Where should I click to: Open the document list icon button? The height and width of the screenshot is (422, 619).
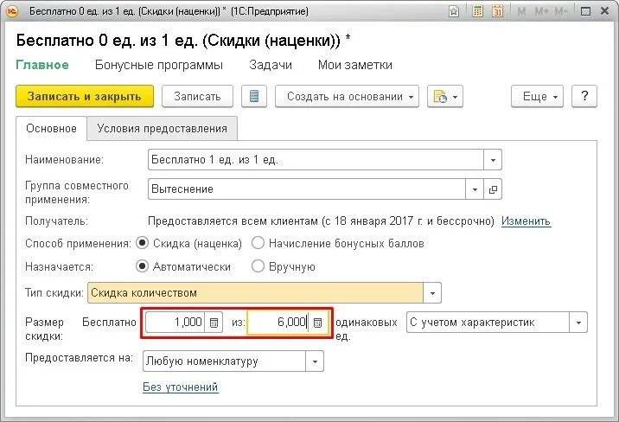coord(254,96)
